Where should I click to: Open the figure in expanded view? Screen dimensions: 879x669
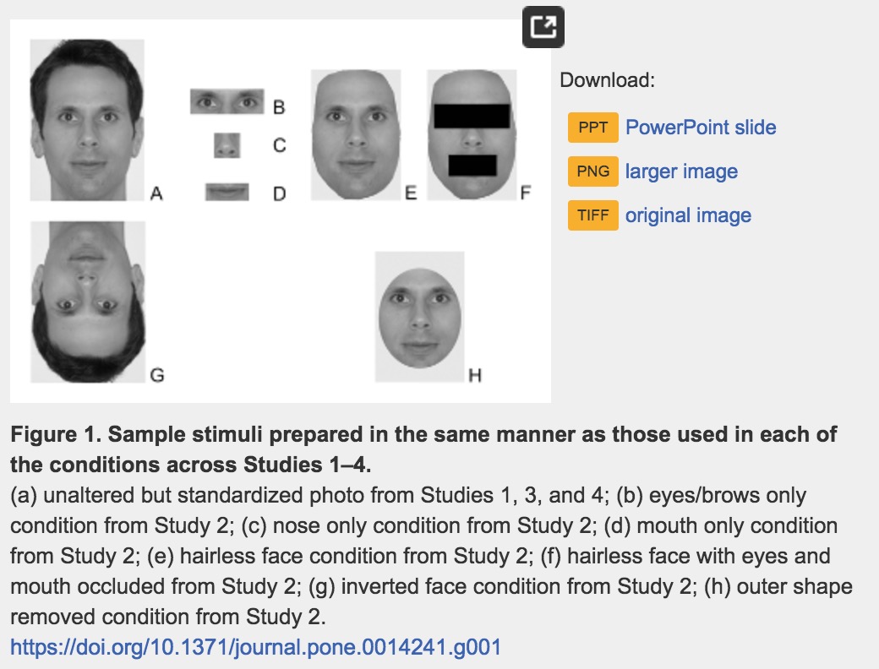(543, 28)
